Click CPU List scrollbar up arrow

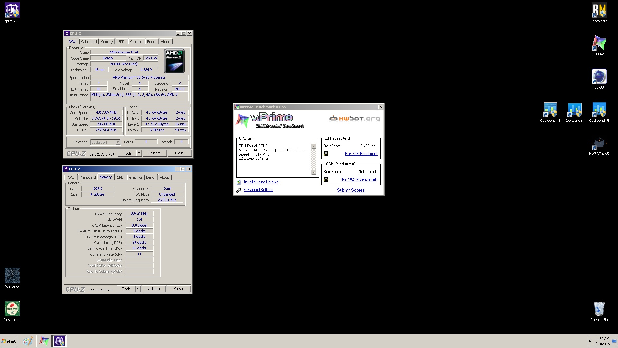tap(314, 146)
